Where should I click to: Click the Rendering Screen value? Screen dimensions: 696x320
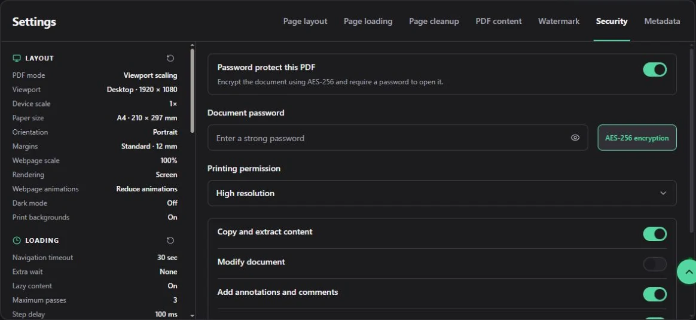click(x=166, y=175)
